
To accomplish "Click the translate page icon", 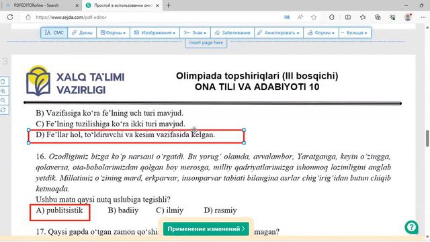I will (287, 17).
